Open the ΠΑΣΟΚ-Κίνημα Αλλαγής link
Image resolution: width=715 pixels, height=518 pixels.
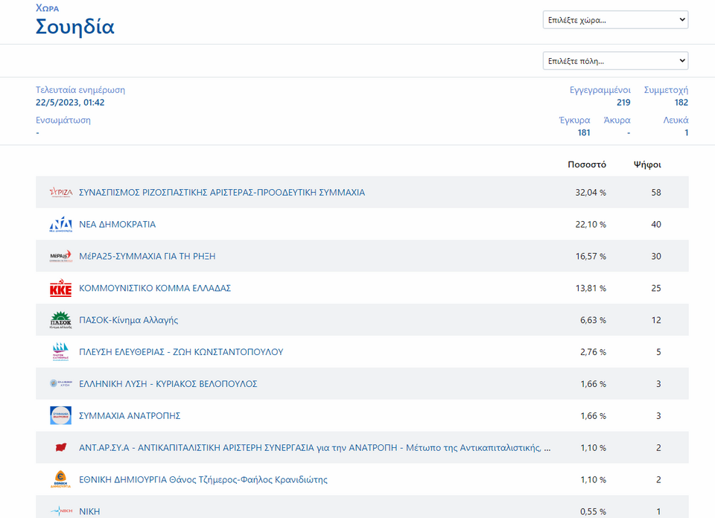129,320
